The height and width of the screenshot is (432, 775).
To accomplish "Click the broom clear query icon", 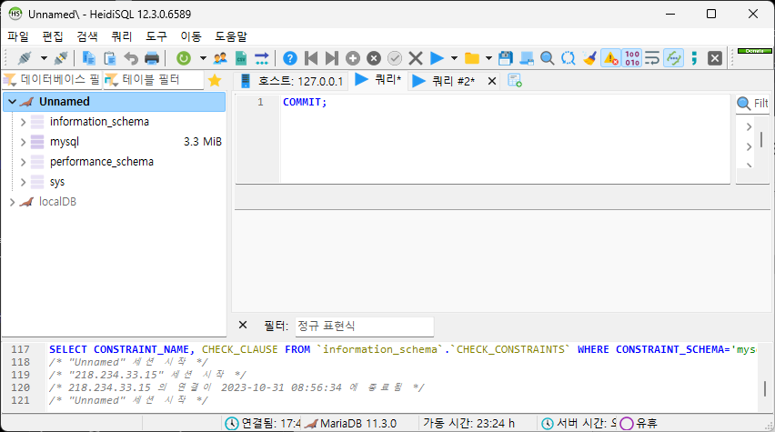I will (589, 58).
